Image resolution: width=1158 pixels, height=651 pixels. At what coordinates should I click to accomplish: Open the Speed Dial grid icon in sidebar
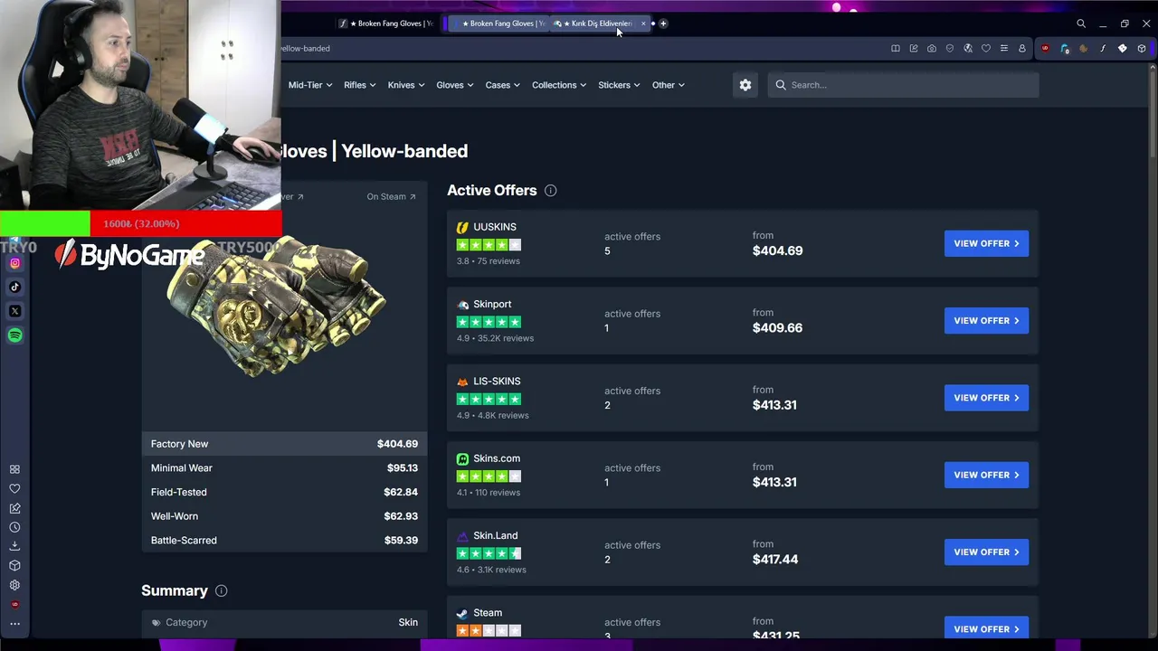click(14, 469)
